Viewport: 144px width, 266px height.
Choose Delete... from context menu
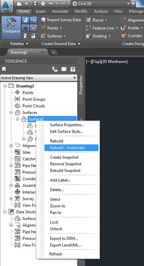(57, 190)
